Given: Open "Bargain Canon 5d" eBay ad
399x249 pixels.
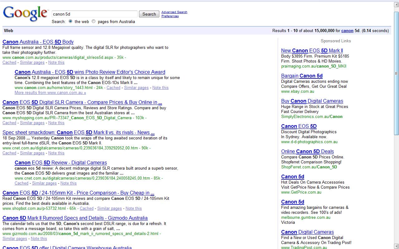Looking at the screenshot, I should coord(302,76).
